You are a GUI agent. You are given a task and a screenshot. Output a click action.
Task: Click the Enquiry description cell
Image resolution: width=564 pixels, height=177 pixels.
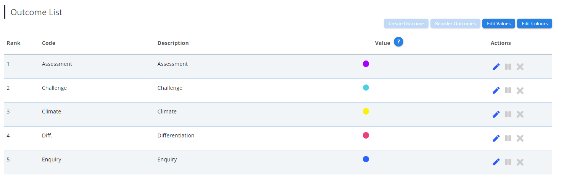(x=167, y=159)
